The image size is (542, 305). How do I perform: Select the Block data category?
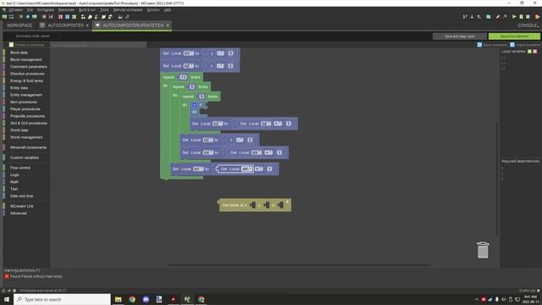coord(19,53)
